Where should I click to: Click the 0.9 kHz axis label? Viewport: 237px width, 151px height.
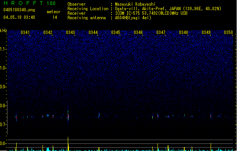pos(3,87)
